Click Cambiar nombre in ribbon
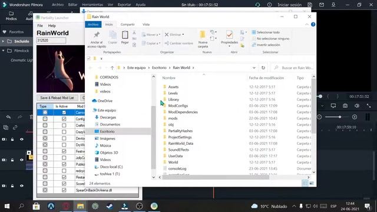 pyautogui.click(x=179, y=43)
